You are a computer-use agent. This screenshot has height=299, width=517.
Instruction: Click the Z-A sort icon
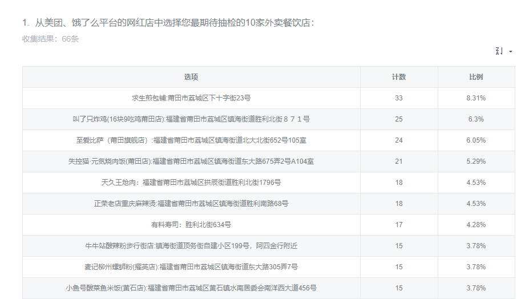[499, 51]
